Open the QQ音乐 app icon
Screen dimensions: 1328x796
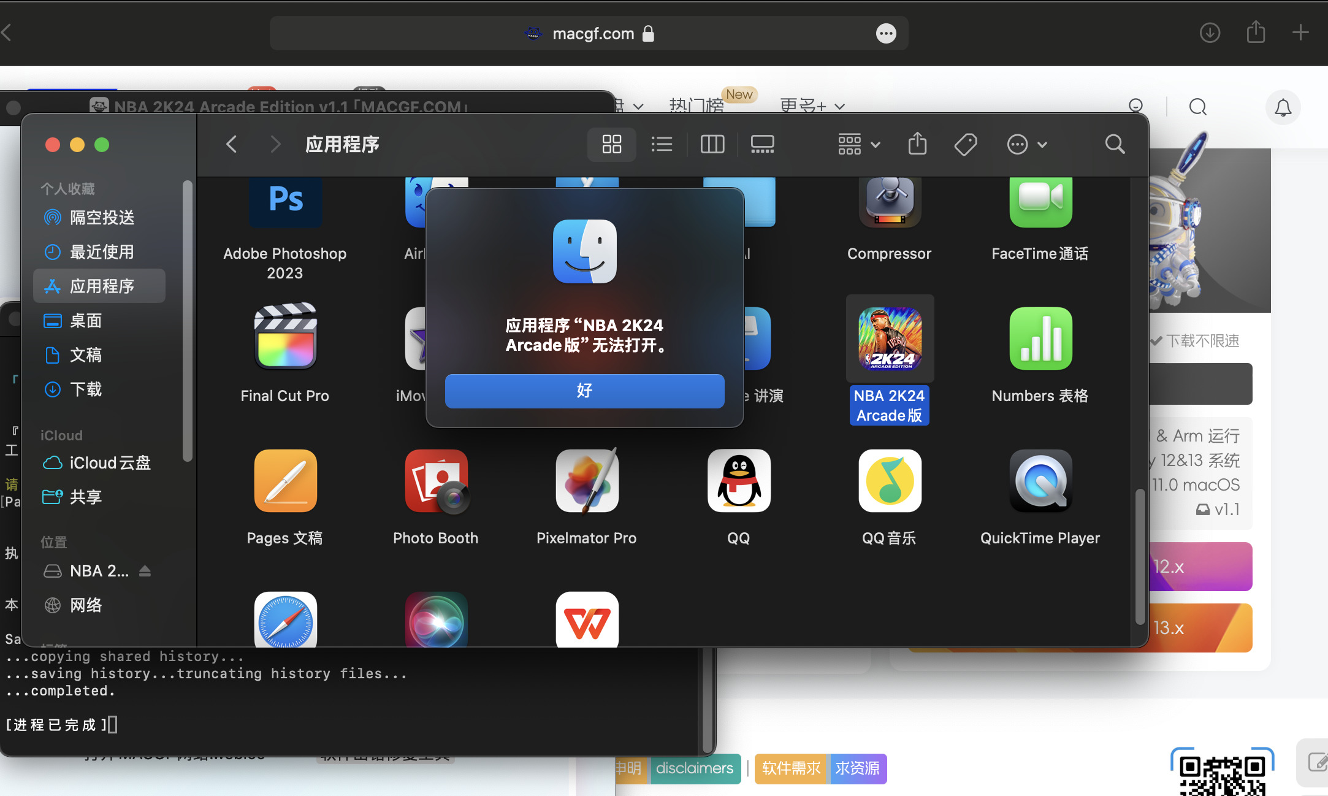[889, 481]
